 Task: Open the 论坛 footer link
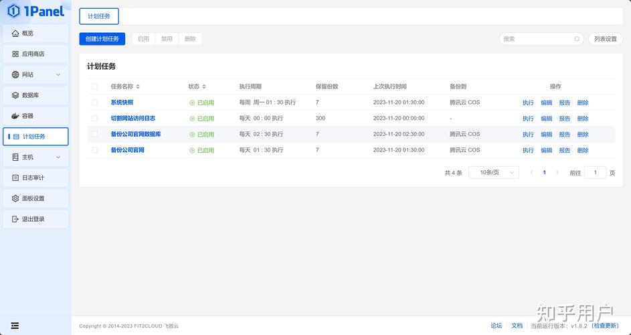click(x=497, y=326)
